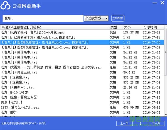Open 老九门全集，百度云专区 result

[19, 97]
